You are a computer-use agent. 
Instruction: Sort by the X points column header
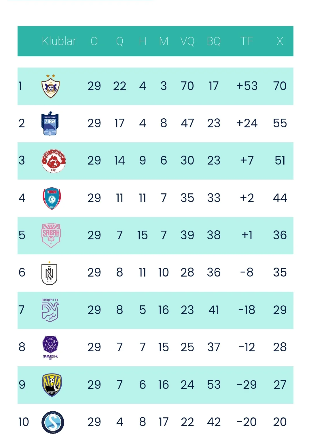click(280, 41)
